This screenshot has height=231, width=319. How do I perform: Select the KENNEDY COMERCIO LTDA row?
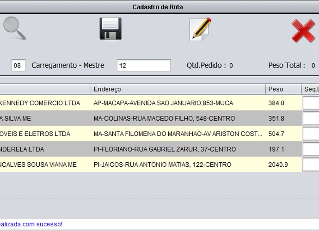[159, 103]
